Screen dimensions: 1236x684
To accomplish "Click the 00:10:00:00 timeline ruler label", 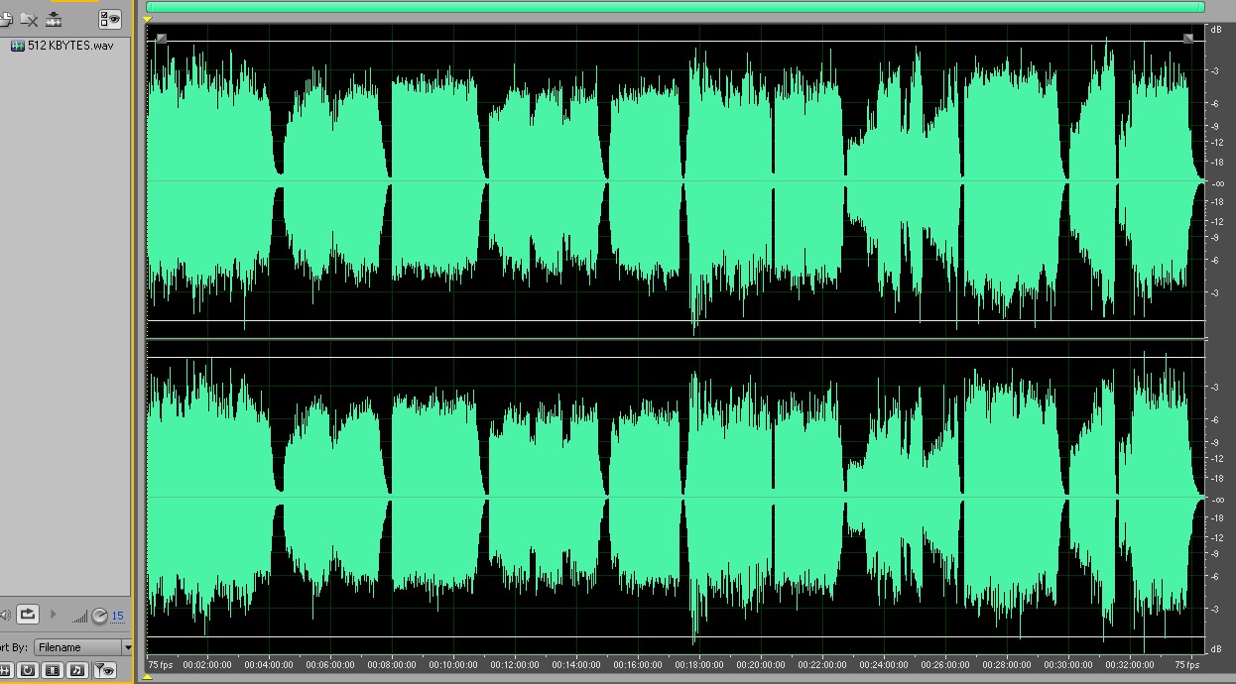I will tap(454, 665).
